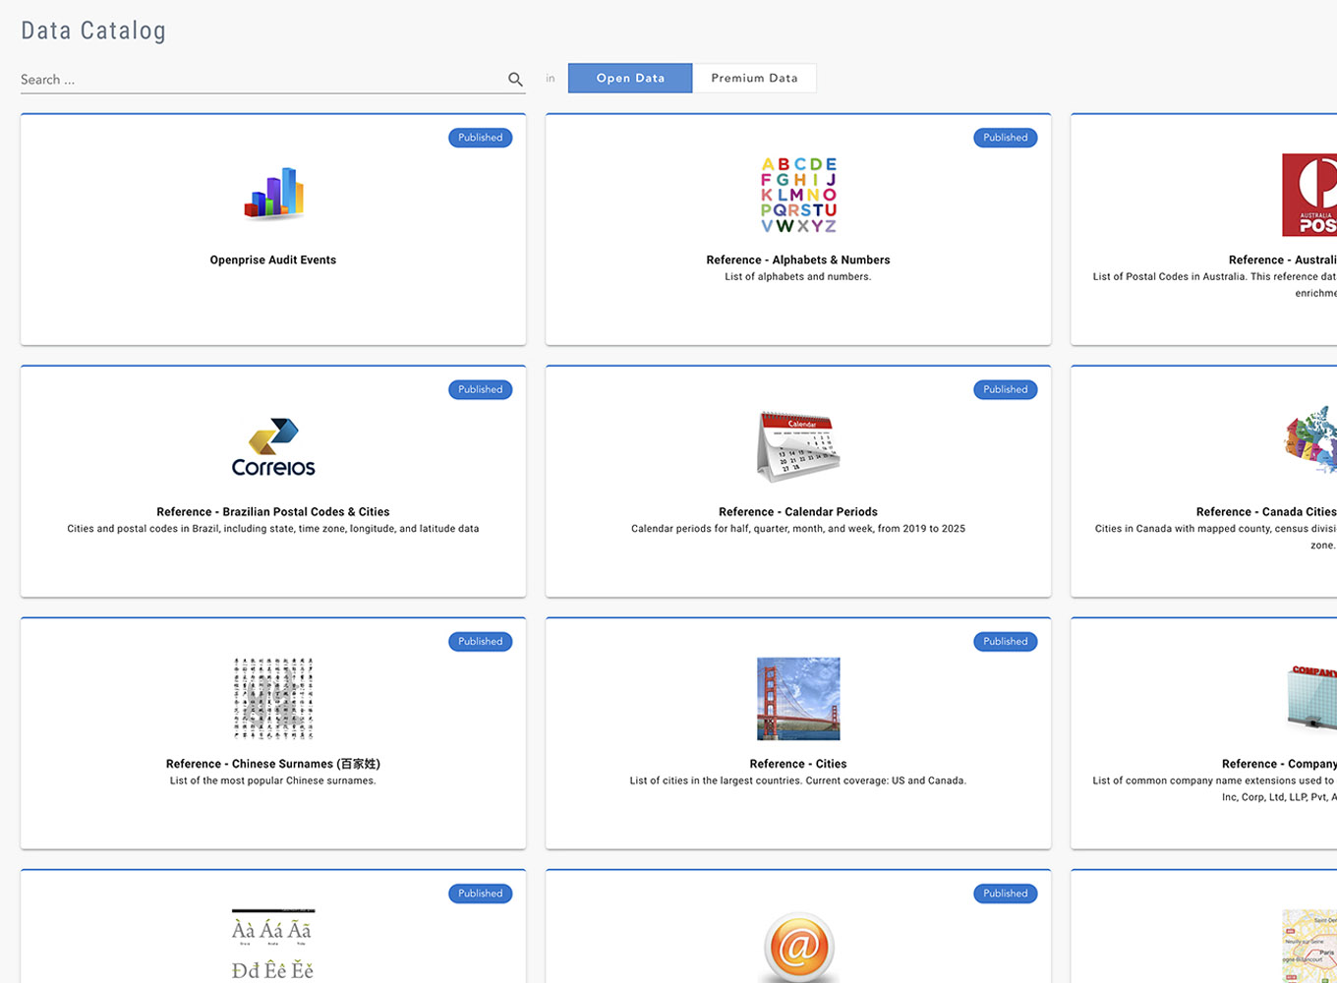Click Published badge on Brazilian Postal Codes card

[x=480, y=389]
